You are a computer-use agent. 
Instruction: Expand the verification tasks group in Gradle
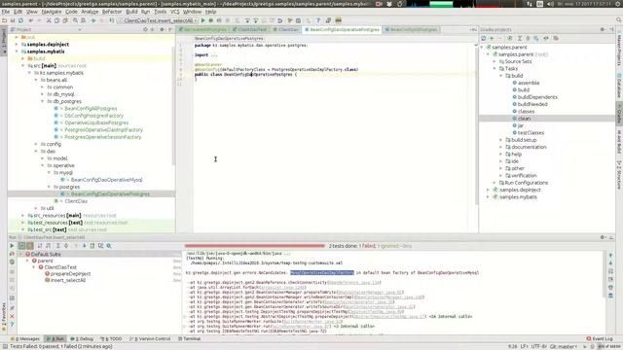(501, 175)
